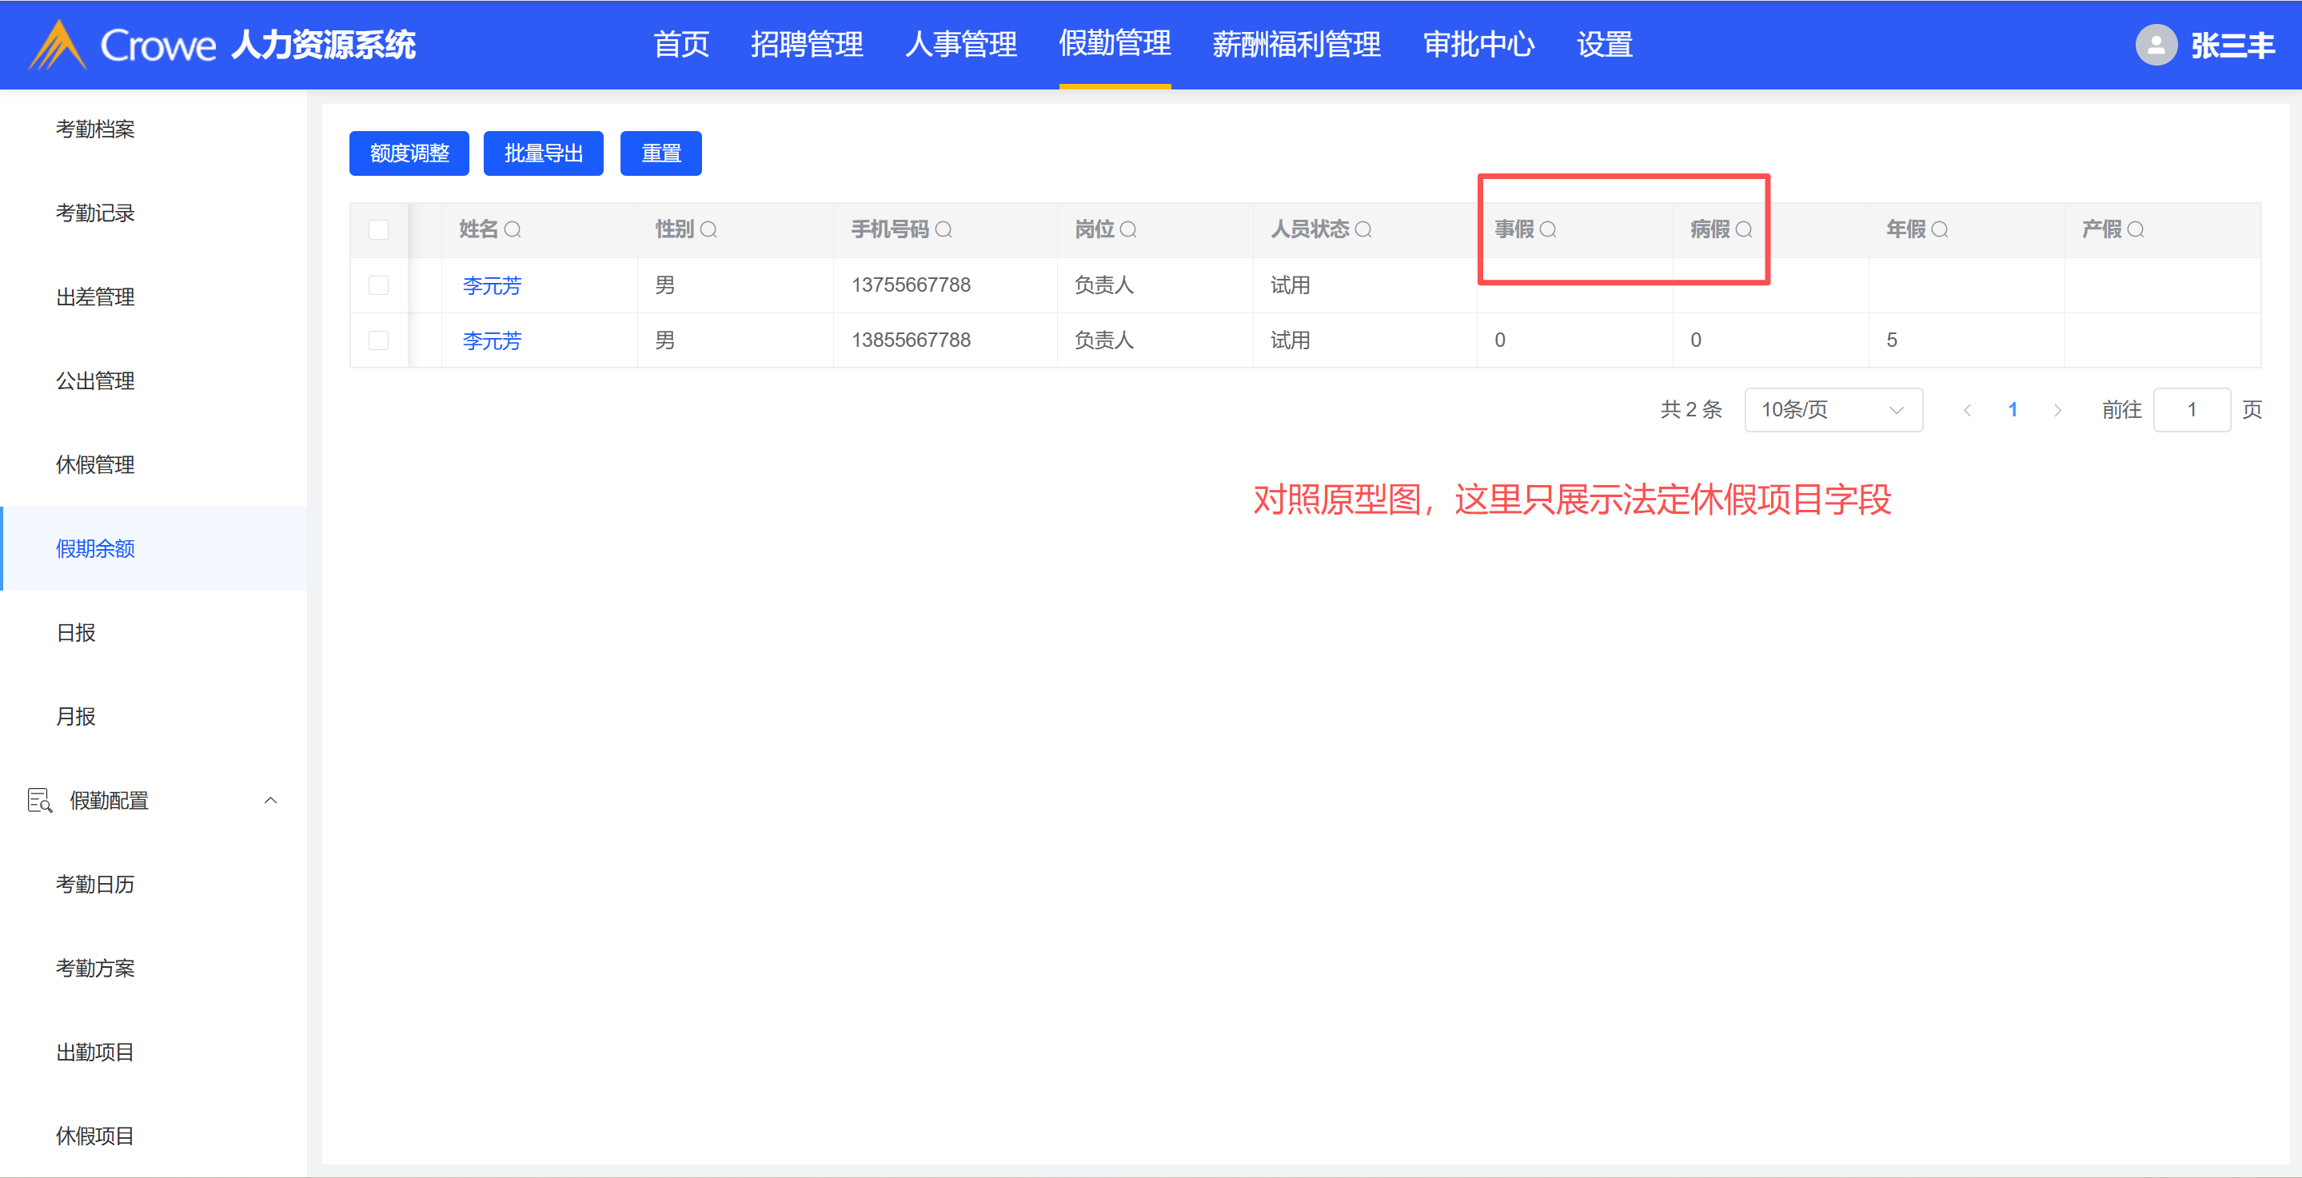This screenshot has height=1178, width=2302.
Task: Click search icon beside 性别 column header
Action: pos(708,229)
